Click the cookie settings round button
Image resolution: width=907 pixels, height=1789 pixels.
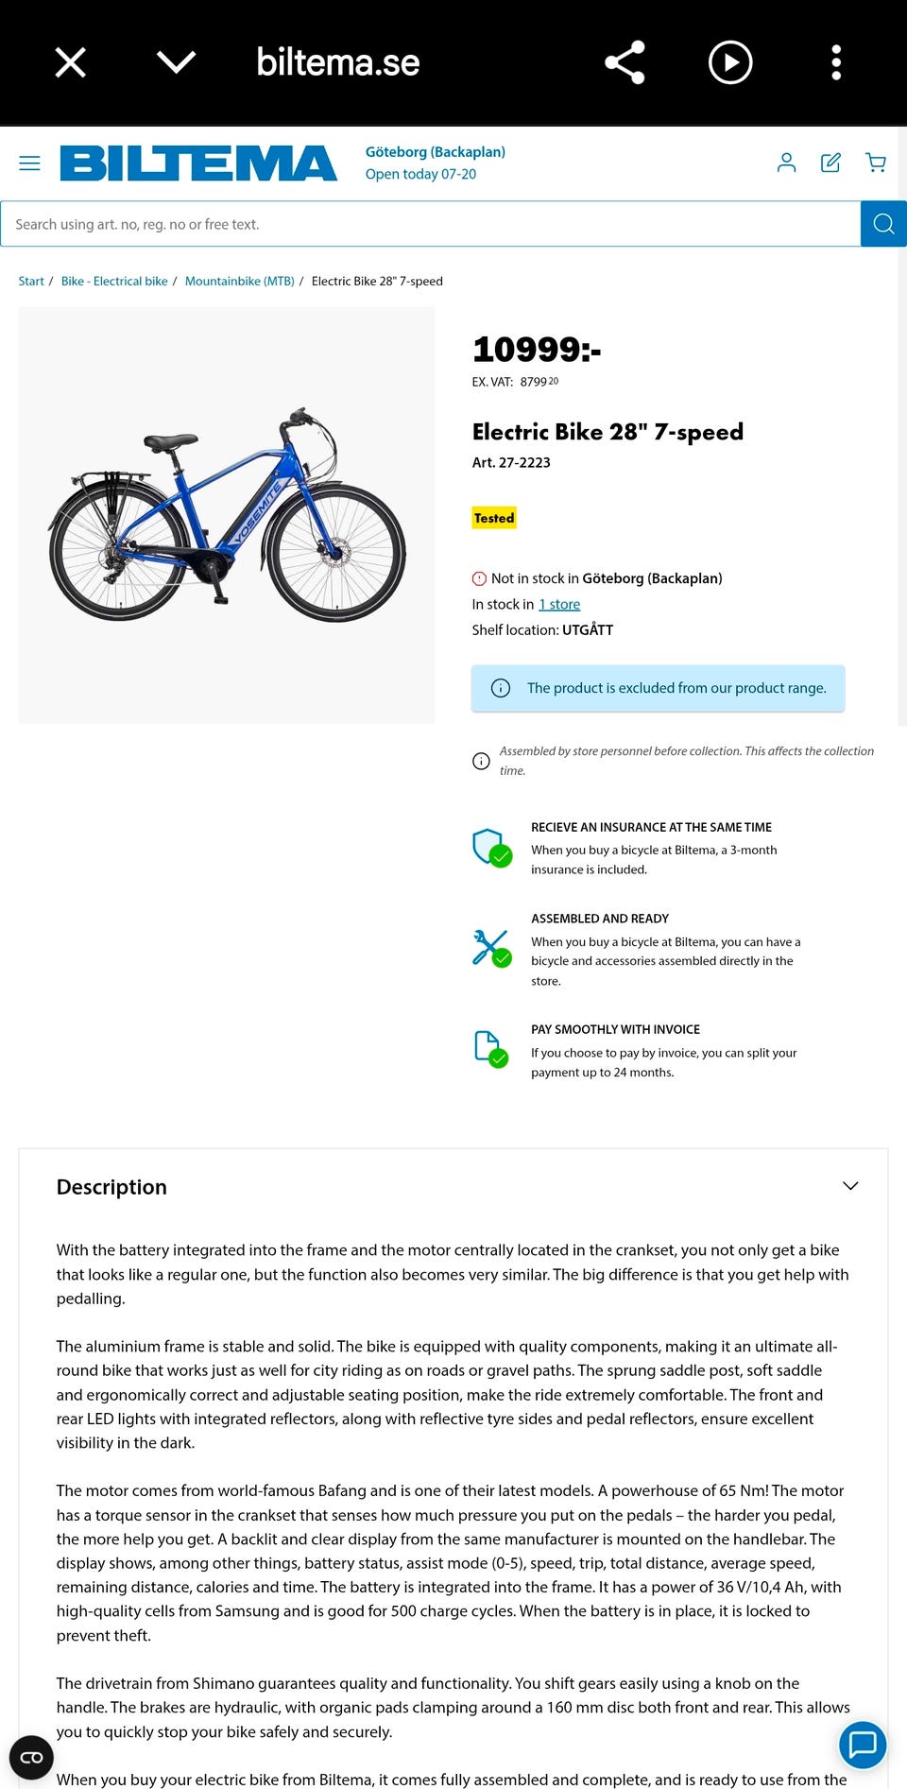click(x=31, y=1758)
